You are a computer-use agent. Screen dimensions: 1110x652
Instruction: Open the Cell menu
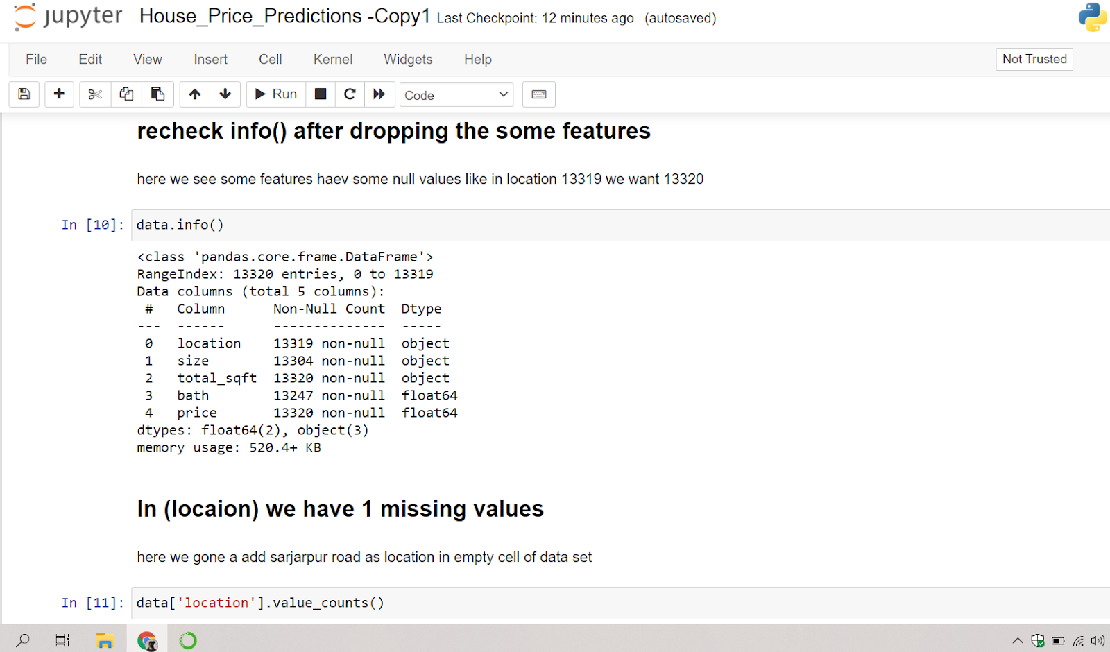pos(271,60)
